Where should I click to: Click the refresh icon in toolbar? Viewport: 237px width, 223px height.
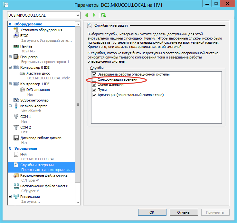point(103,15)
